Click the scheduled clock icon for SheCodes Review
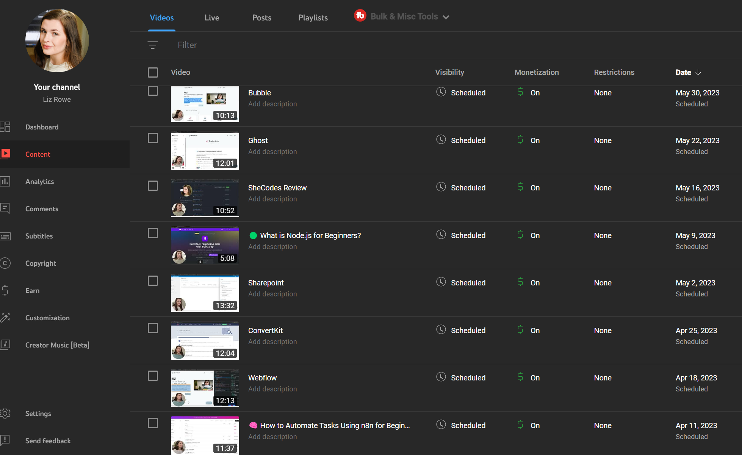The height and width of the screenshot is (455, 742). tap(441, 187)
